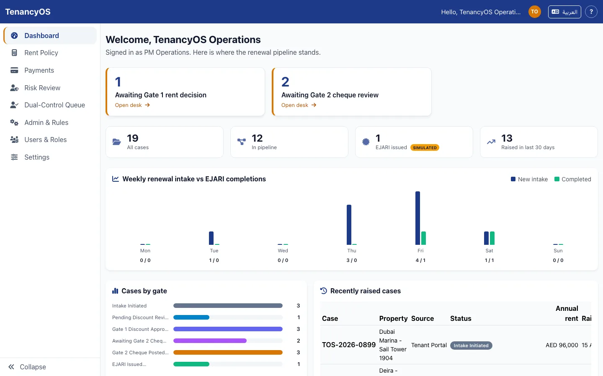Click the greeting Hello, TenancyOS Operati...
The image size is (603, 376).
[x=481, y=12]
